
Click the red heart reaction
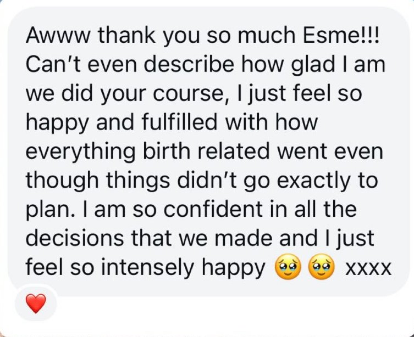[36, 302]
